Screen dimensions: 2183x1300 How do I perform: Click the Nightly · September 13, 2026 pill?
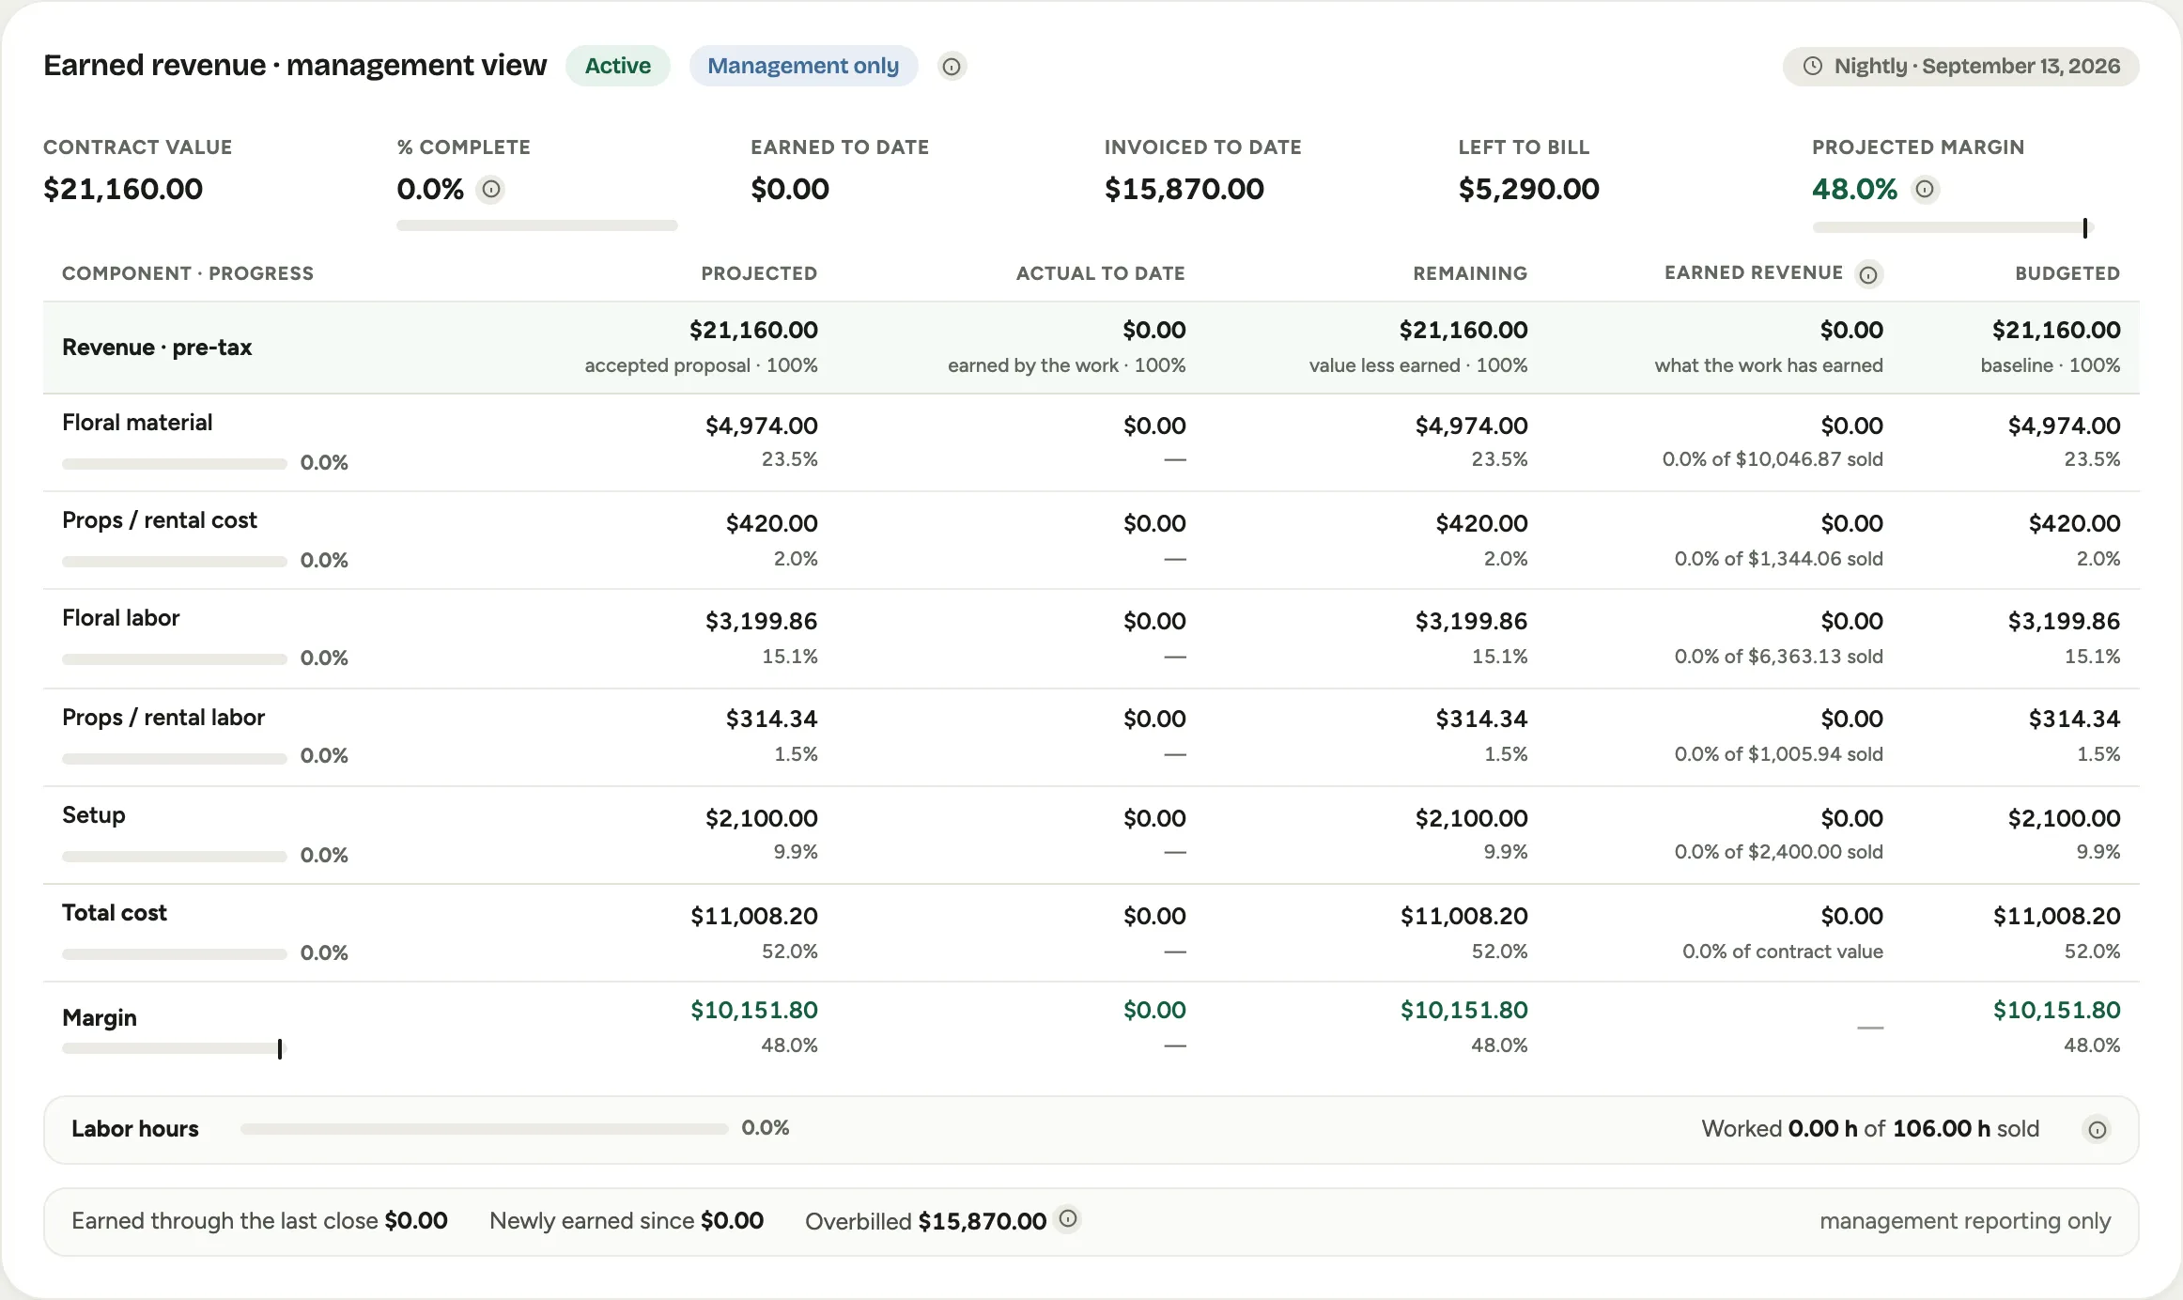(x=1961, y=67)
